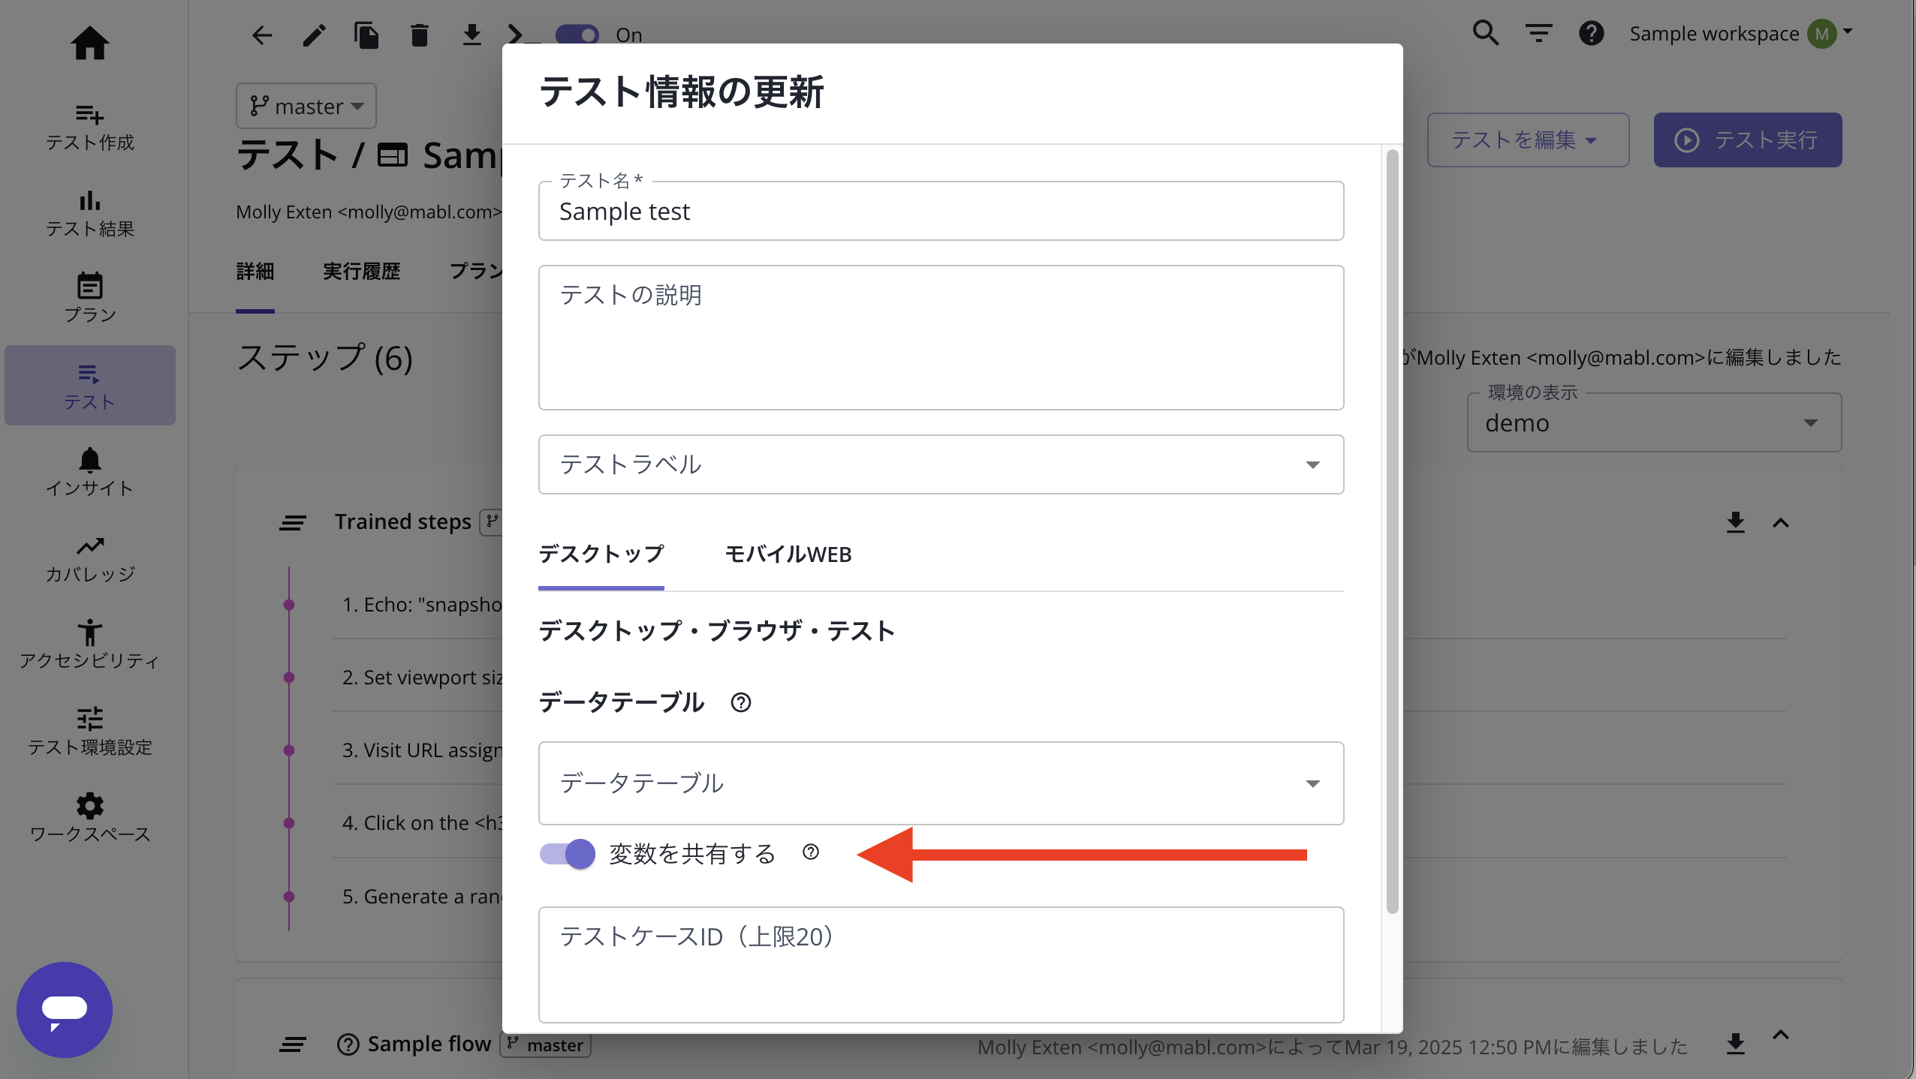1916x1079 pixels.
Task: Turn off the On toggle in the toolbar
Action: (576, 34)
